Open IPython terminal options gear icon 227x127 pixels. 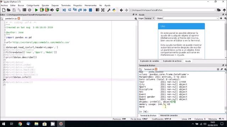[226, 69]
